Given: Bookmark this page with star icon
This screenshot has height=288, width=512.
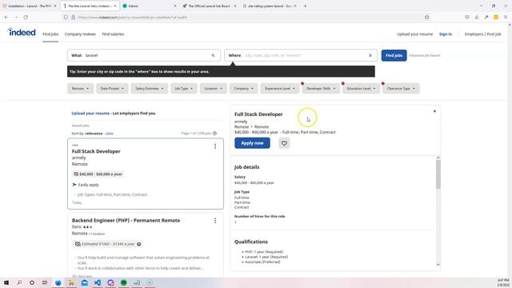Looking at the screenshot, I should click(x=426, y=17).
